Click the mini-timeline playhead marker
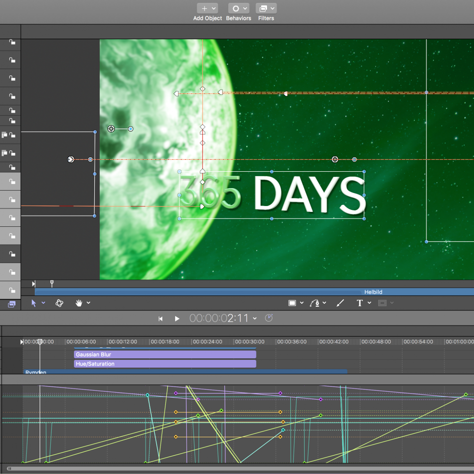This screenshot has height=474, width=474. tap(52, 283)
